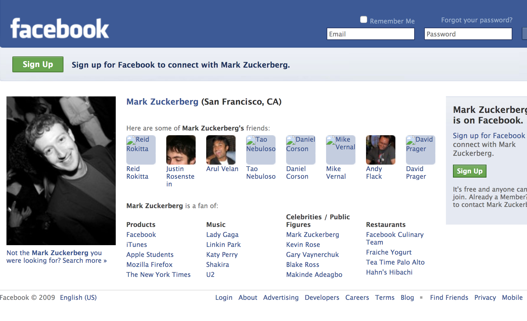Viewport: 527px width, 321px height.
Task: Click Mike Vernal's broken image placeholder
Action: [340, 150]
